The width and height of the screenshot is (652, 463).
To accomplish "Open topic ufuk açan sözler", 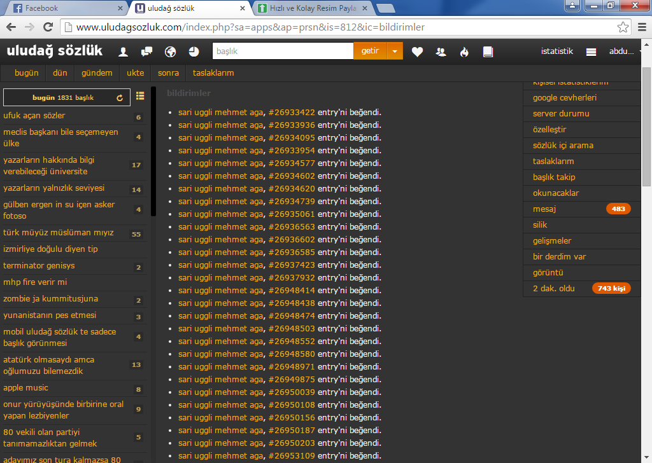I will pyautogui.click(x=34, y=116).
